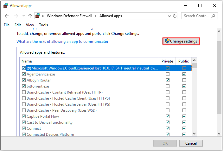Click the Cancel button
This screenshot has width=223, height=151.
click(191, 143)
